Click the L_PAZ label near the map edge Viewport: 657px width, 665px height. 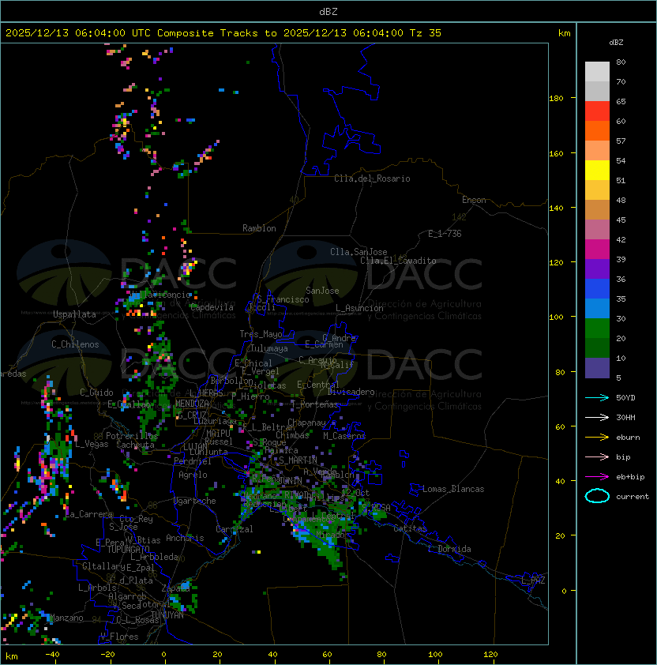point(533,580)
